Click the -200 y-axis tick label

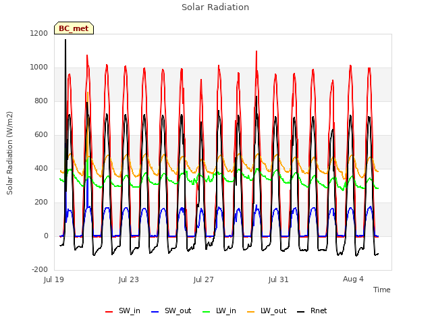click(x=40, y=269)
